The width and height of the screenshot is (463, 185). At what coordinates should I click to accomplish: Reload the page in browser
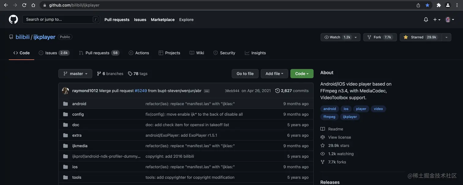(x=24, y=5)
